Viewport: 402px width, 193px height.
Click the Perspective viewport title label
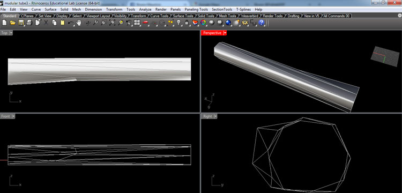coord(212,33)
